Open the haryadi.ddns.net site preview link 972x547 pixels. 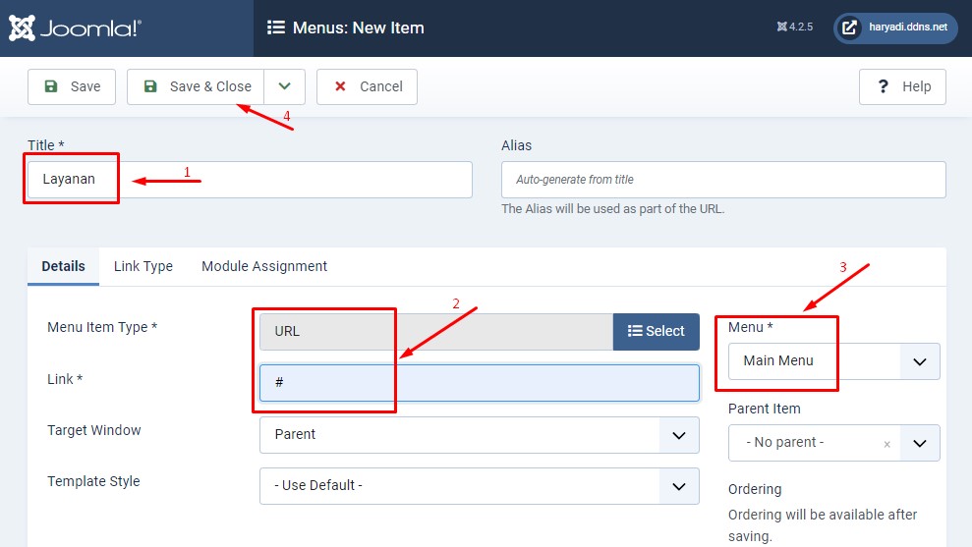click(895, 27)
